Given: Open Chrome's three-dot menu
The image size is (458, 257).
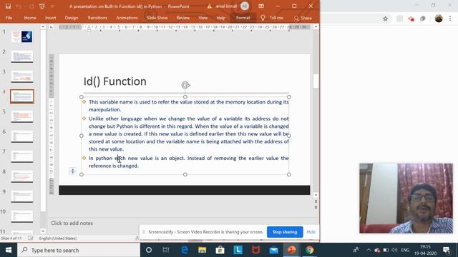Looking at the screenshot, I should [x=450, y=19].
